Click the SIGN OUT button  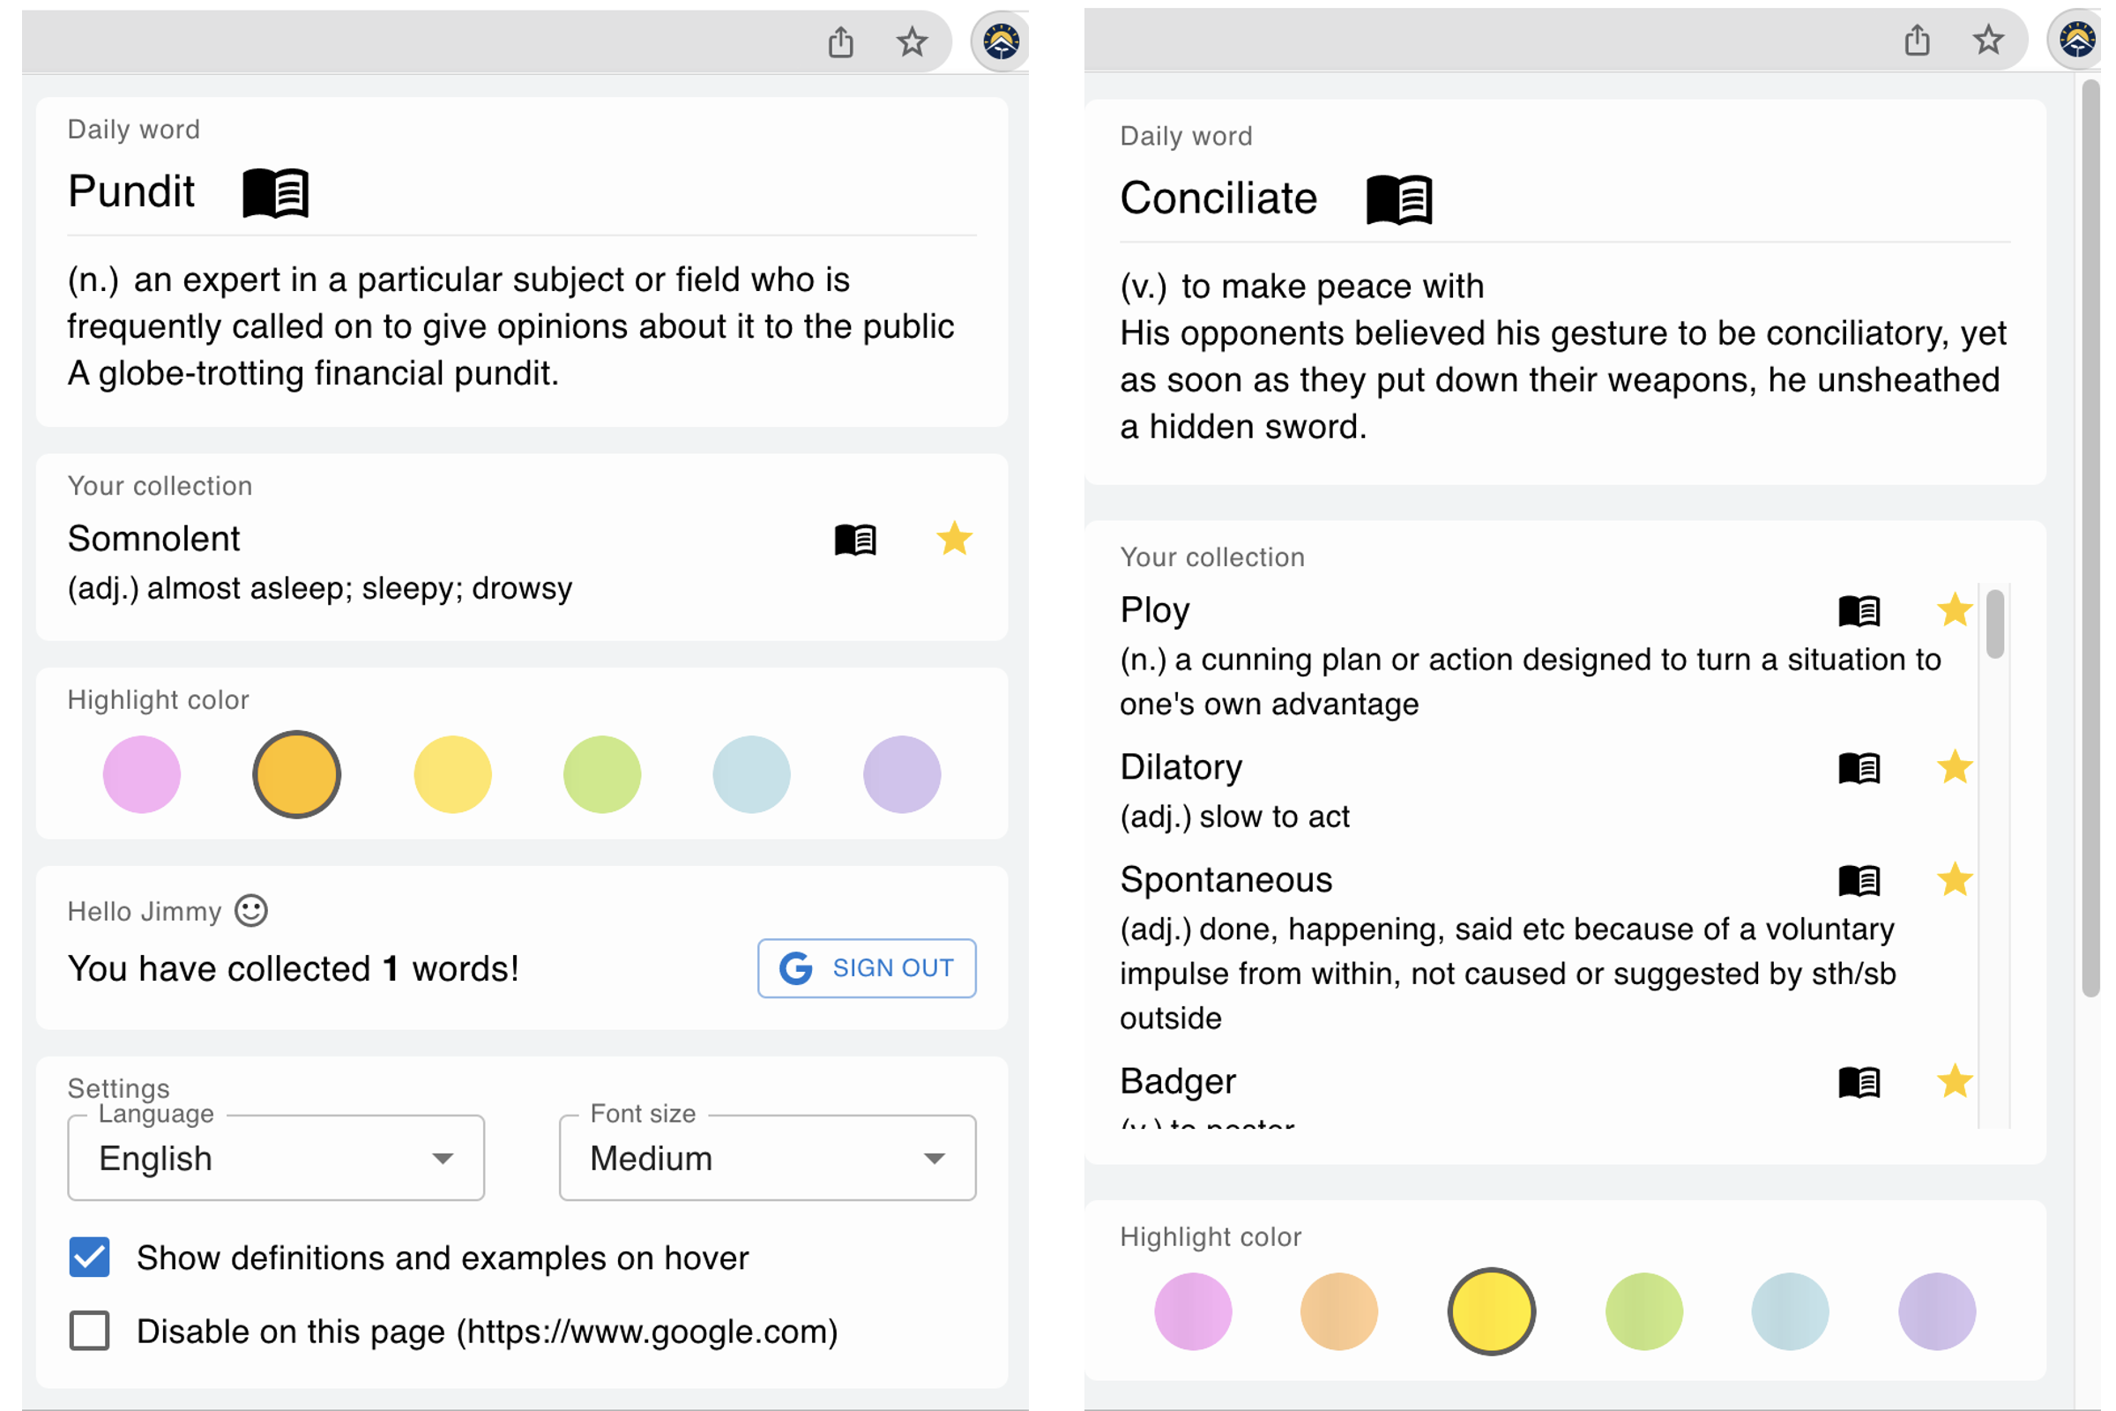point(867,968)
